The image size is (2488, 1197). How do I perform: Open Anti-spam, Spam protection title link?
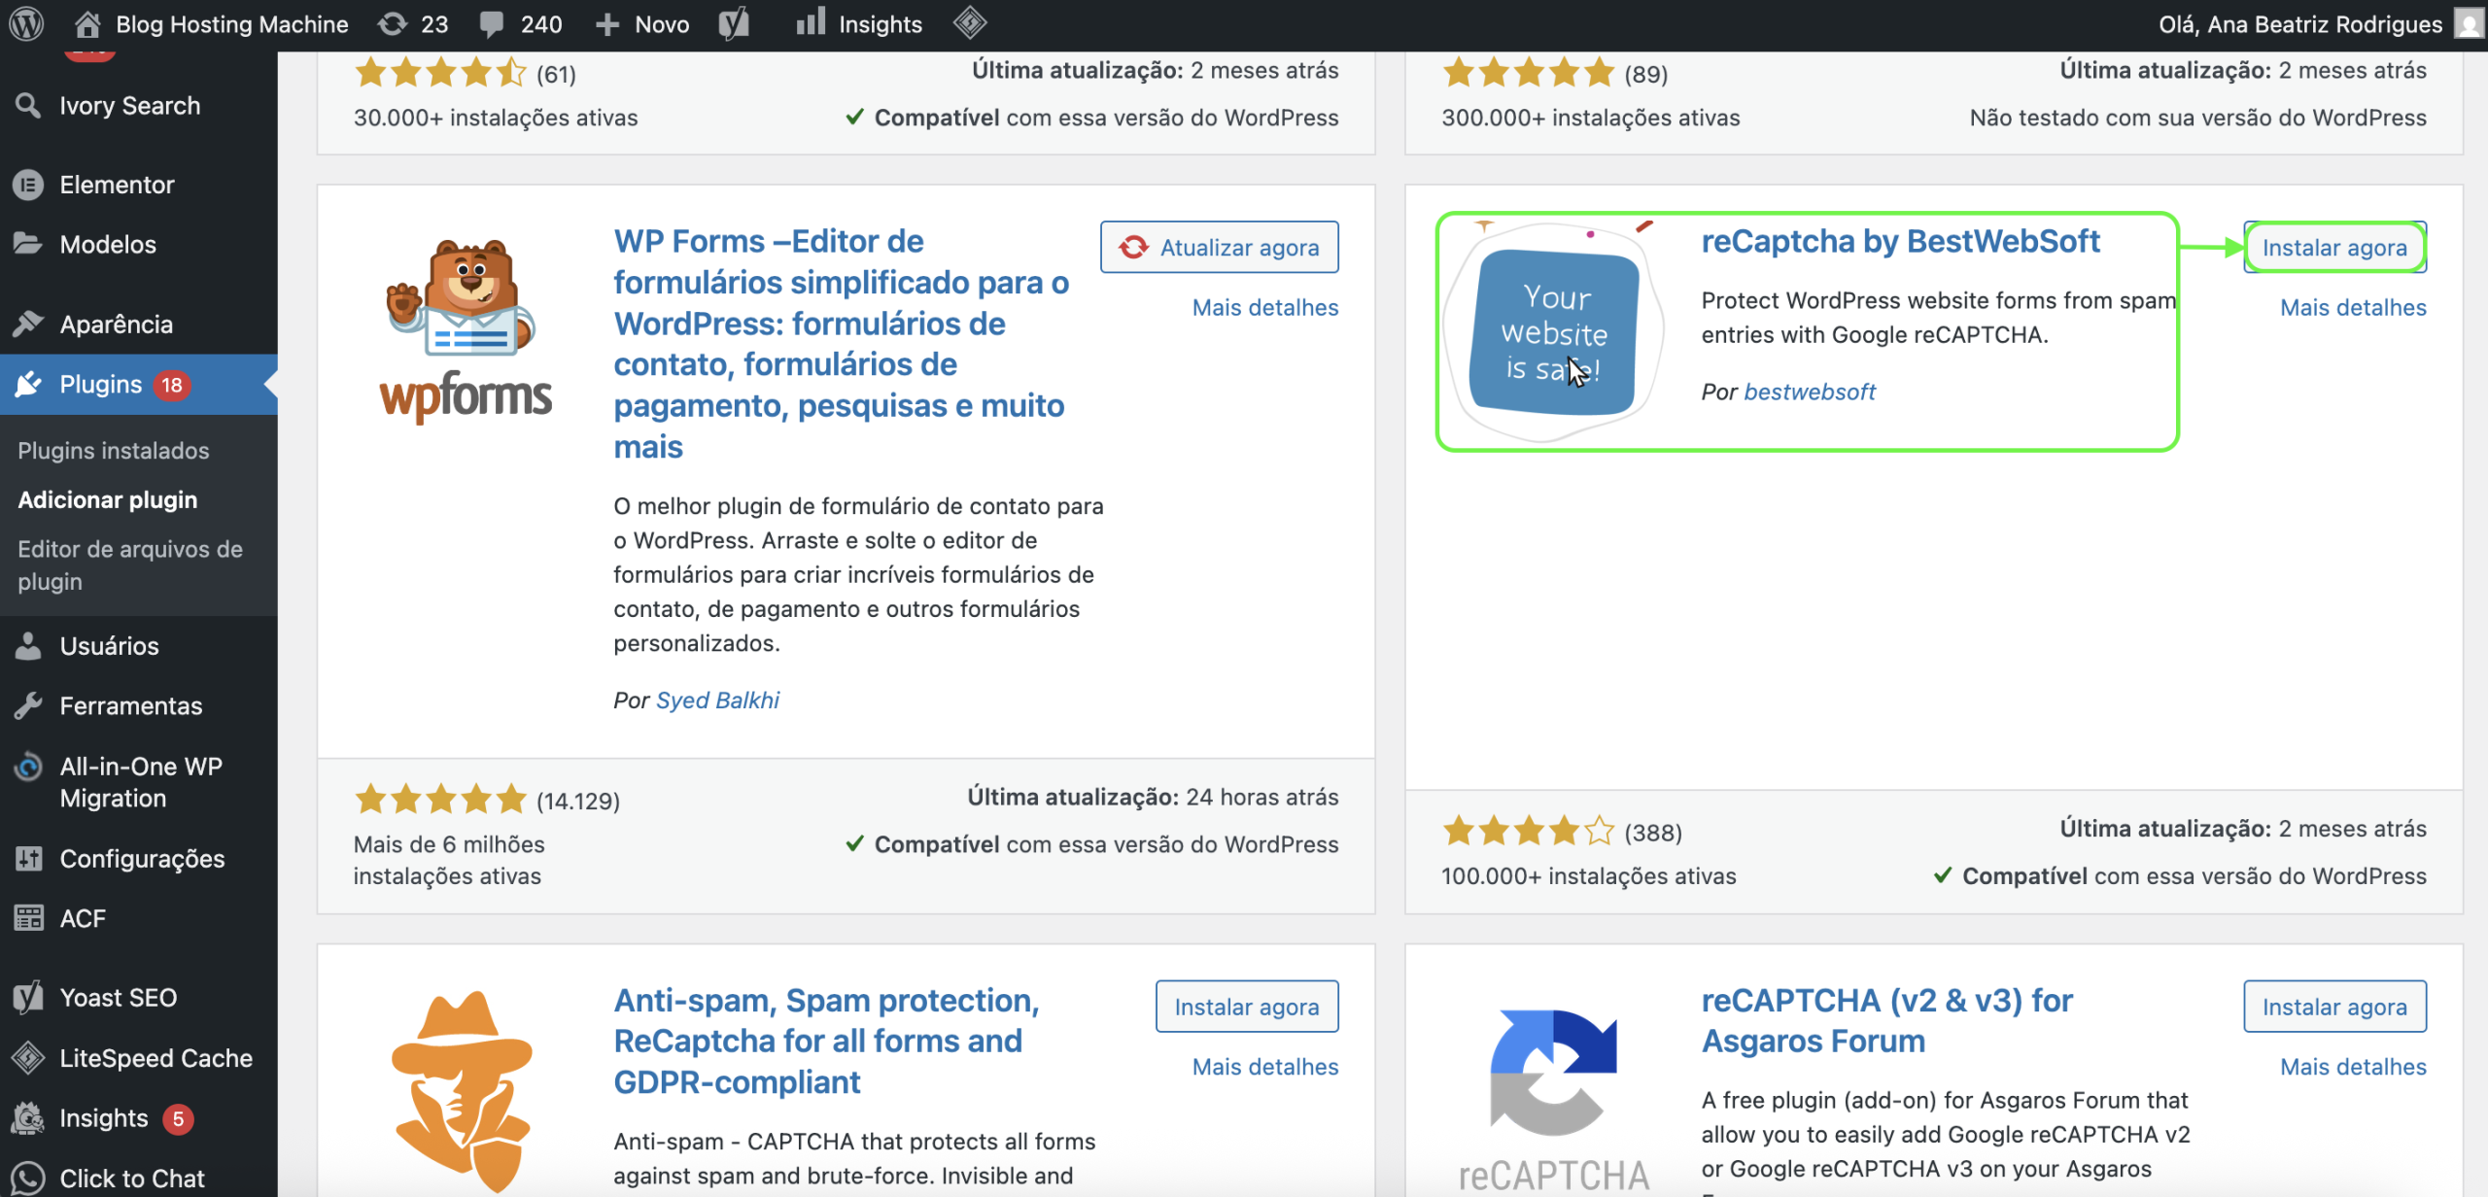pyautogui.click(x=826, y=1041)
